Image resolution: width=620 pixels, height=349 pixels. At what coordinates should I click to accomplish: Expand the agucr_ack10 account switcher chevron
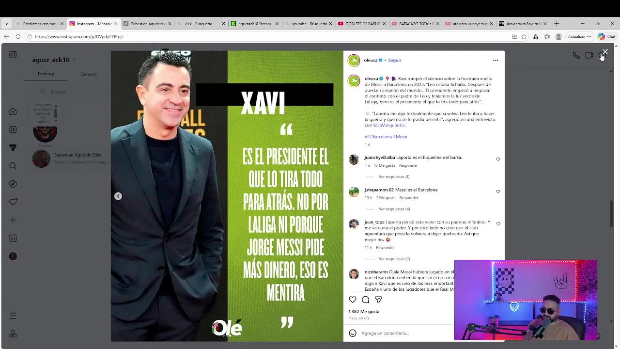(x=74, y=60)
